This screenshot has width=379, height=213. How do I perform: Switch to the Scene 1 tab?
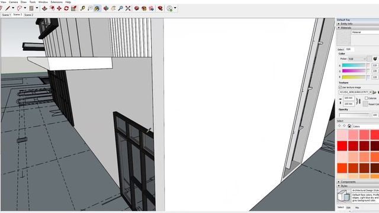point(7,15)
